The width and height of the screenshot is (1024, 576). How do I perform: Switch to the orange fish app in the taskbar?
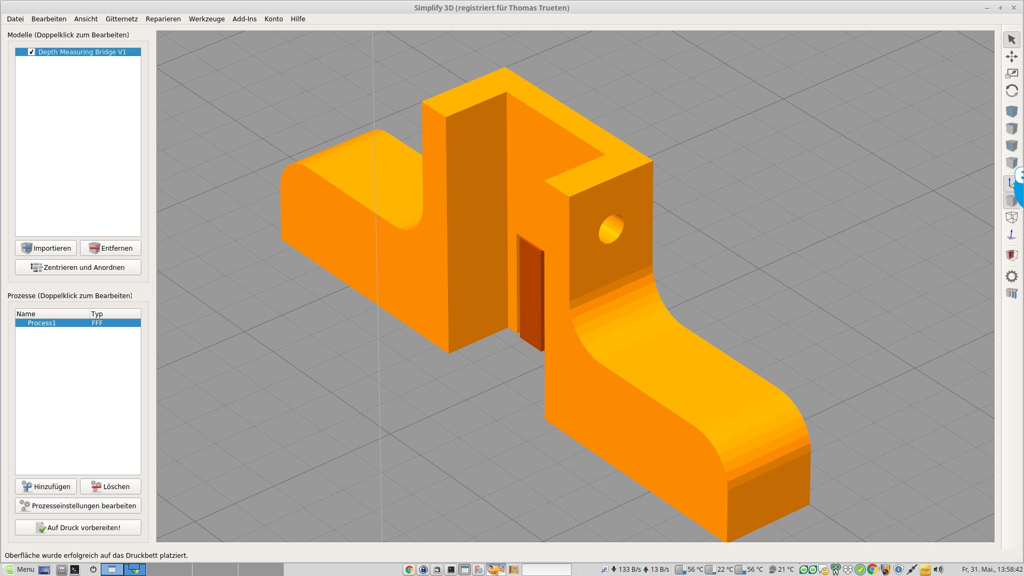495,570
